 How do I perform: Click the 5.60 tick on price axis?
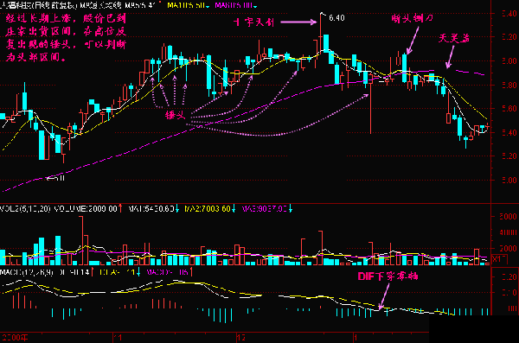tap(509, 109)
